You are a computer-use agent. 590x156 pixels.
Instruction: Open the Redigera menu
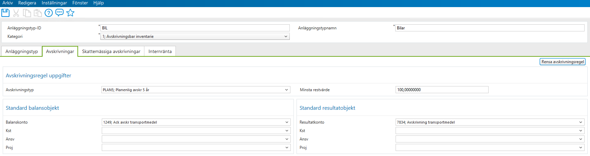[x=27, y=3]
